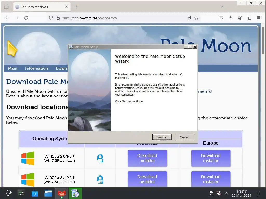Click signature lock icon for Windows 32-bit
The width and height of the screenshot is (266, 199).
coord(100,180)
